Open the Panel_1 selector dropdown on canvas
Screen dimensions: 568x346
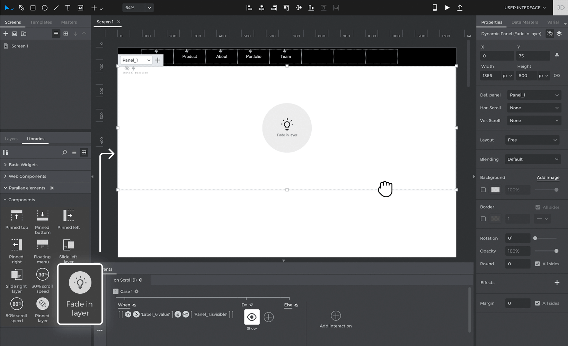click(x=136, y=60)
